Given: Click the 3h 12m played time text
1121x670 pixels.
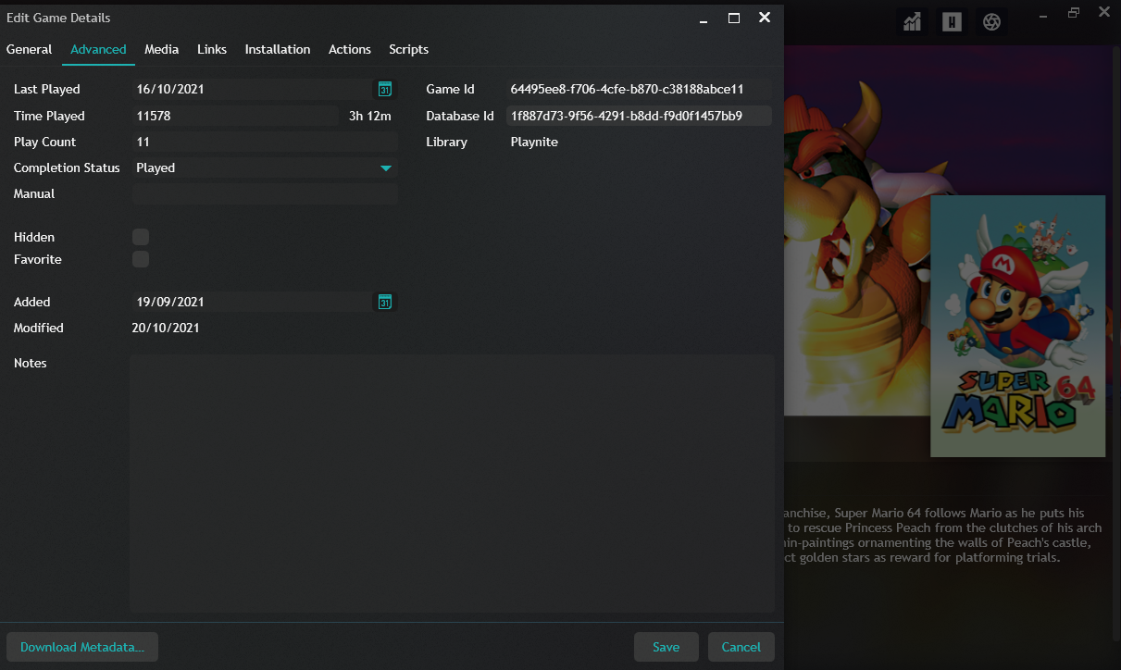Looking at the screenshot, I should tap(370, 116).
